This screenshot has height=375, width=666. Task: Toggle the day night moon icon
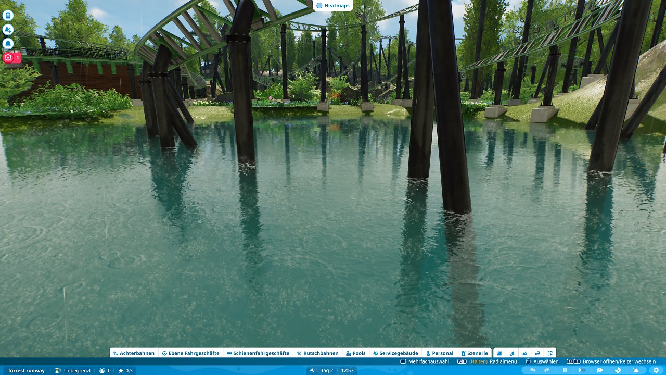618,370
